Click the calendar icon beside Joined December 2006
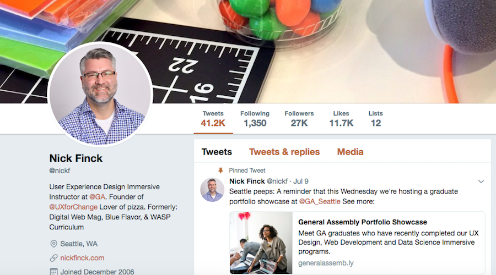 tap(53, 272)
